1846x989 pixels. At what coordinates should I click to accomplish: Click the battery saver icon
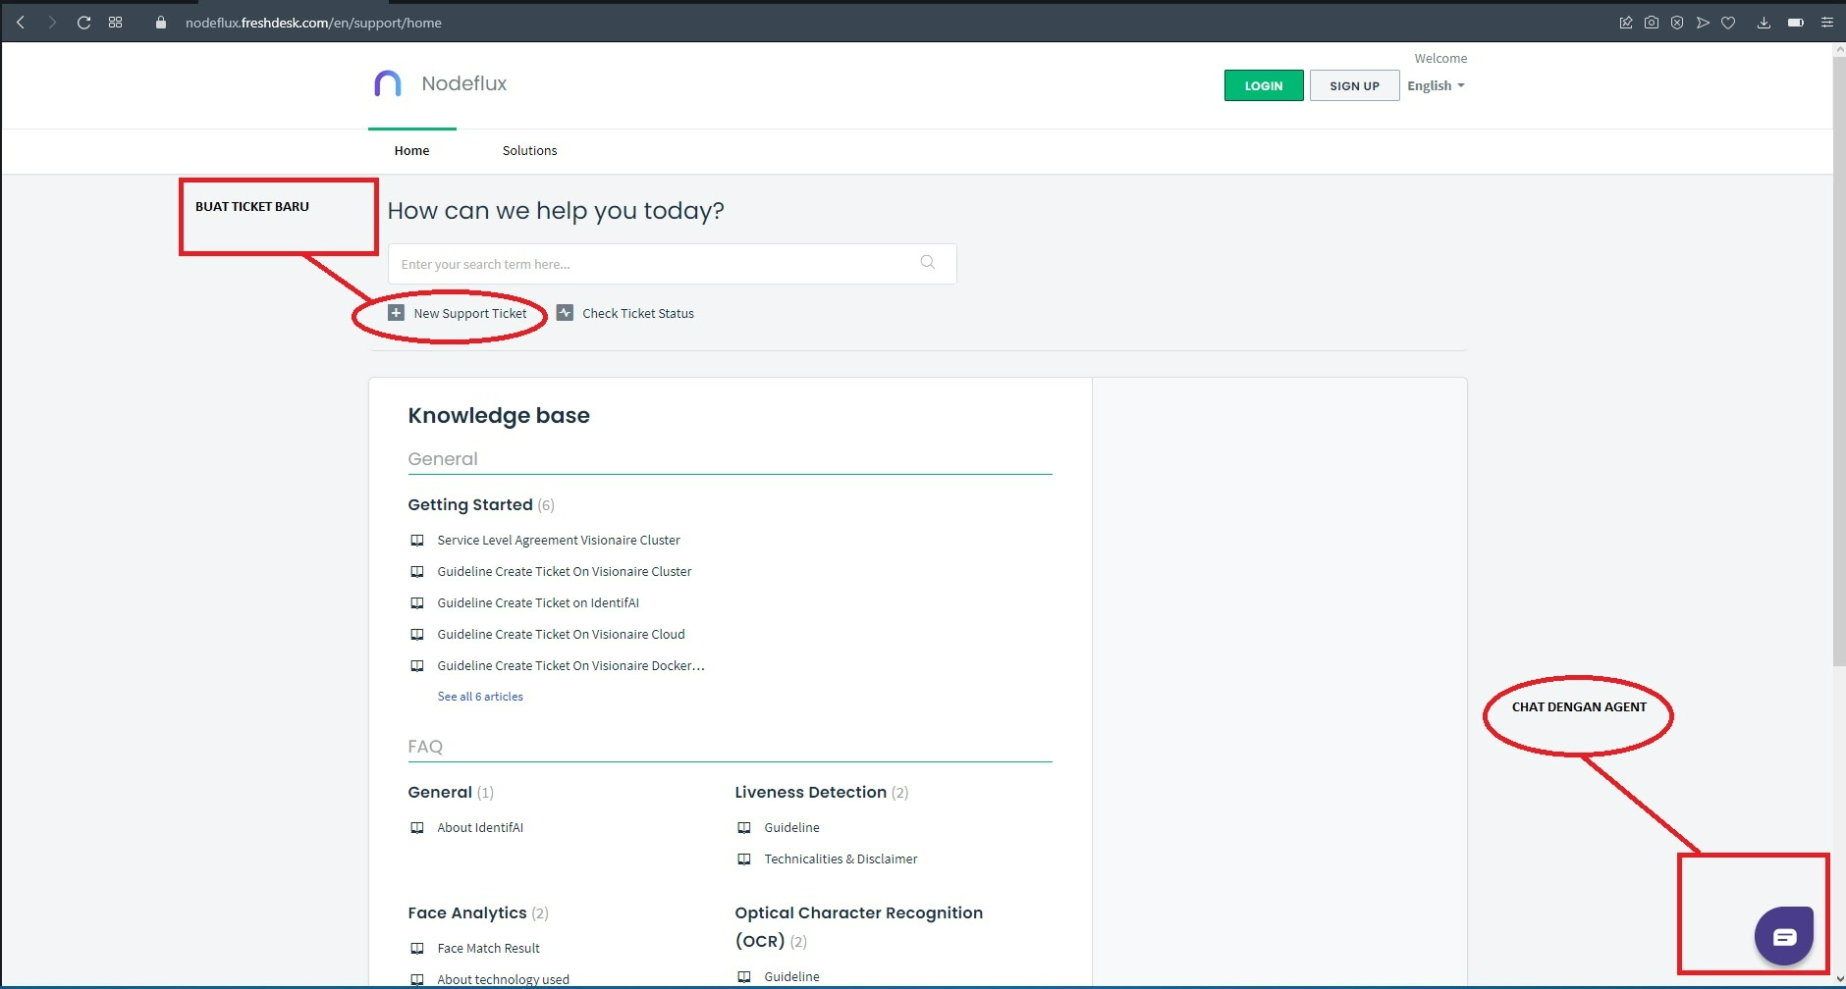coord(1796,22)
